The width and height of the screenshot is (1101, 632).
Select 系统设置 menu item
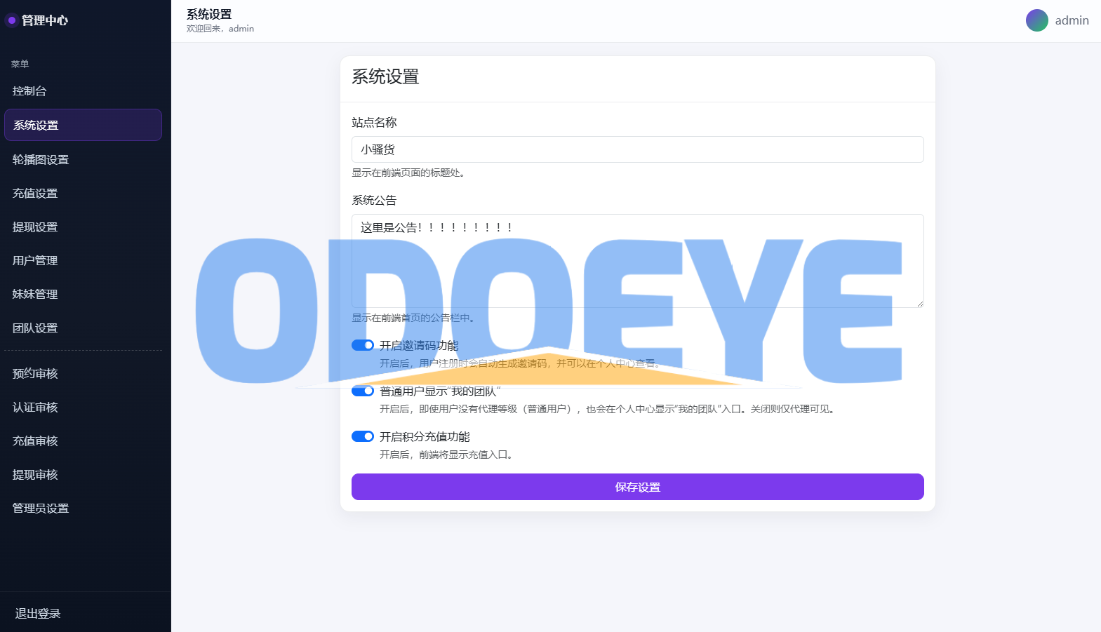click(83, 125)
